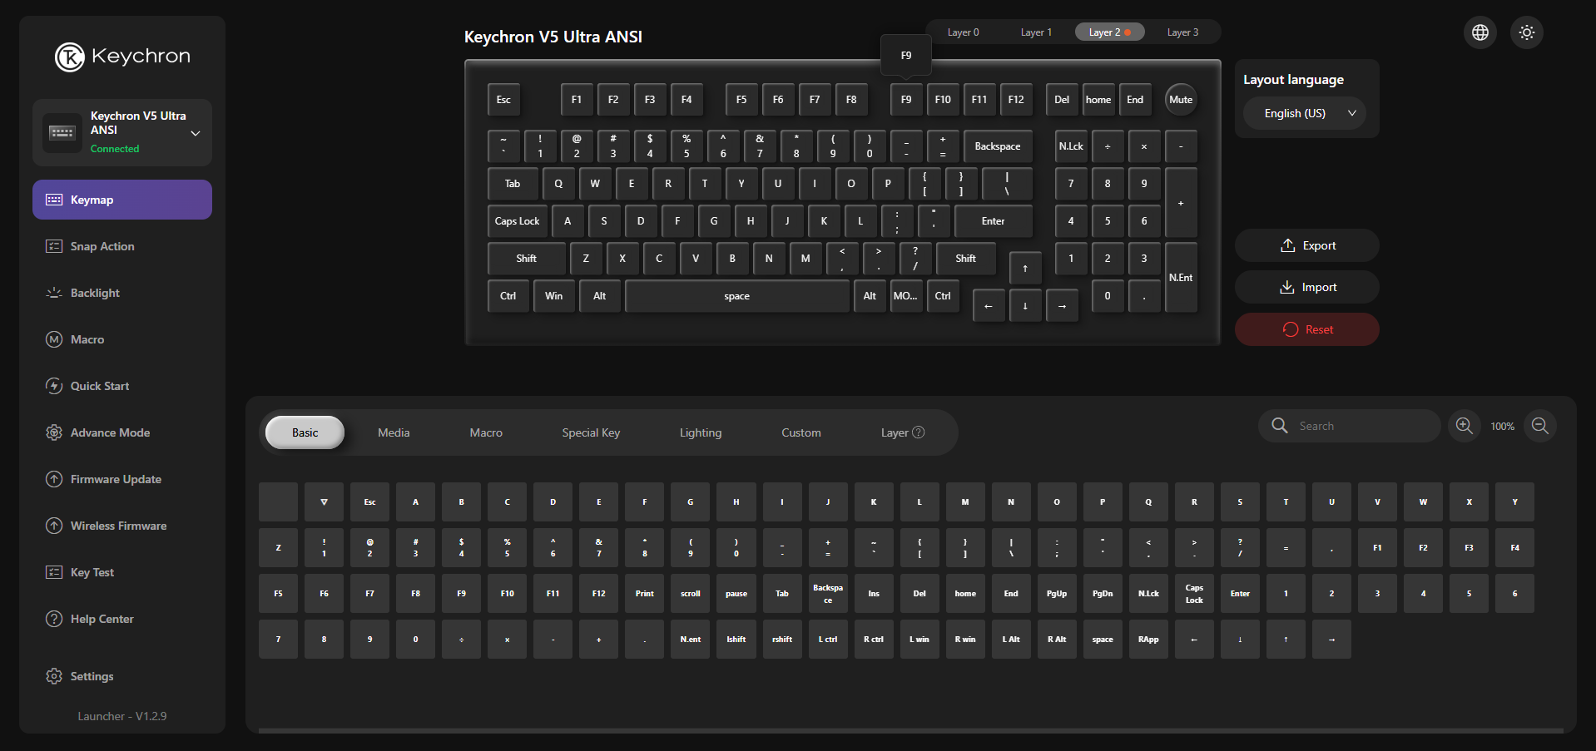
Task: Reset the keymap configuration
Action: (1306, 329)
